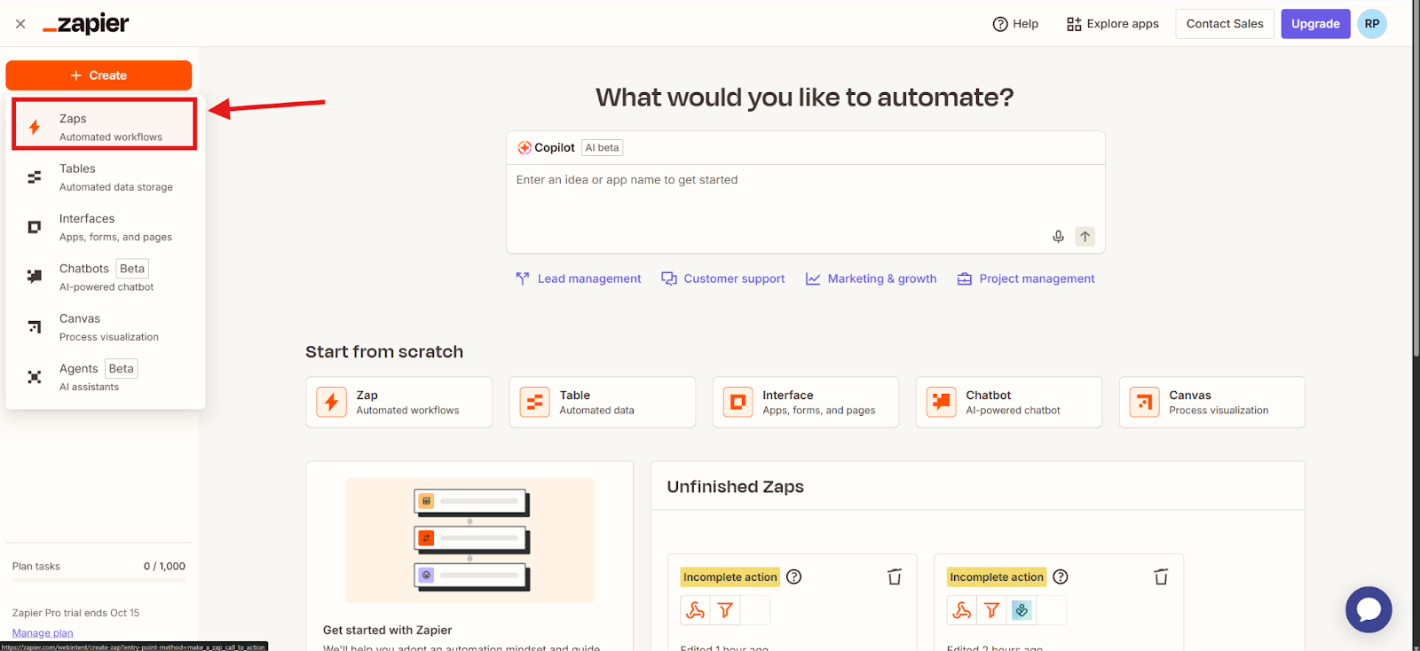
Task: Delete the second unfinished Zap via trash icon
Action: (1161, 577)
